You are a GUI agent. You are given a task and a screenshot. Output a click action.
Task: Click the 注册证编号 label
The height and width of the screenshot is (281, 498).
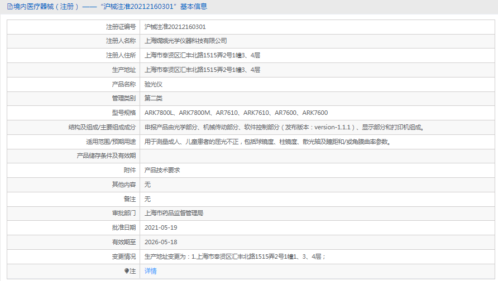click(121, 27)
